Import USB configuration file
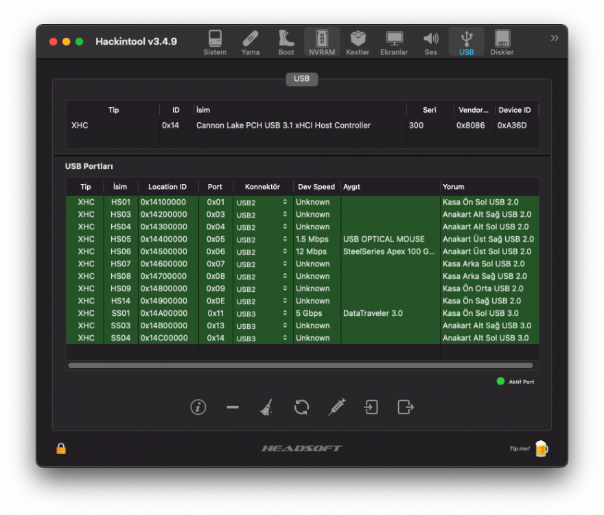The width and height of the screenshot is (604, 515). (x=371, y=407)
